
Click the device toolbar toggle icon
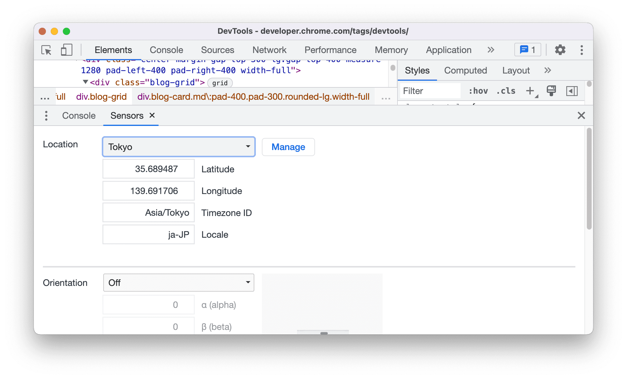coord(67,50)
